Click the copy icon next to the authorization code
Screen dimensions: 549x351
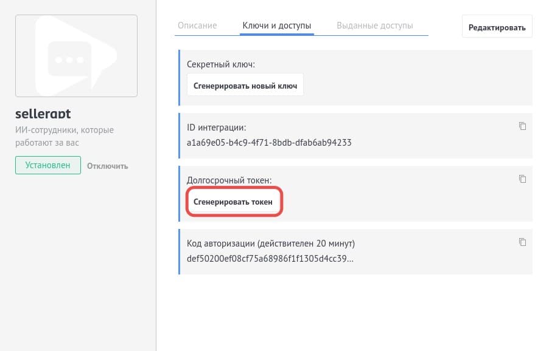[522, 242]
